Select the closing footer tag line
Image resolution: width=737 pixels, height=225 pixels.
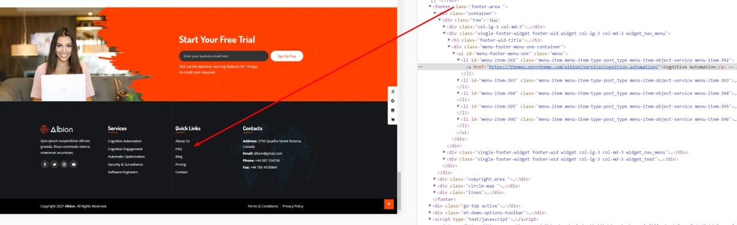point(444,199)
